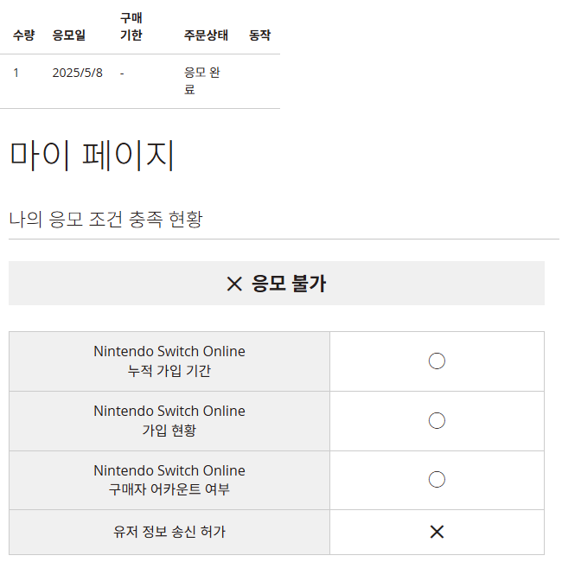Click the circle icon for 구매자 어카운트 여부
The width and height of the screenshot is (562, 562).
pos(437,480)
